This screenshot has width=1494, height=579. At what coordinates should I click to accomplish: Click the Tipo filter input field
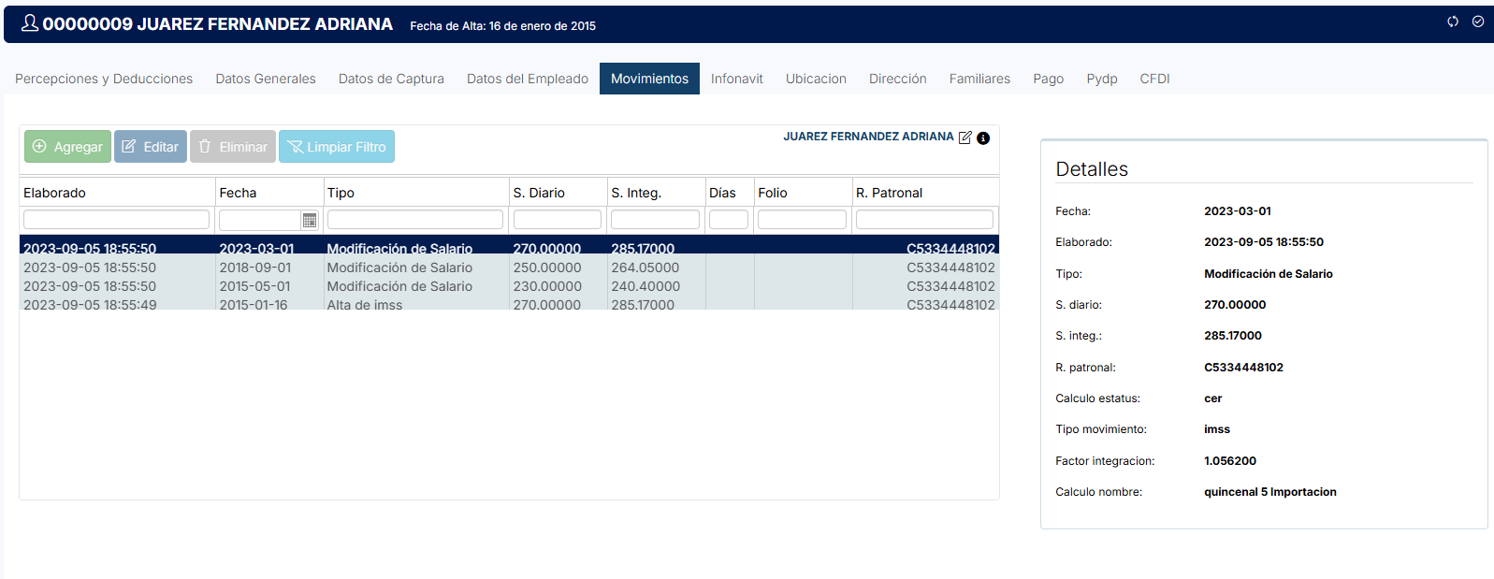click(x=414, y=220)
